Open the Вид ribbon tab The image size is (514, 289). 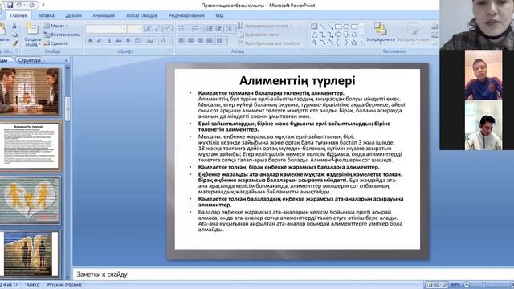pyautogui.click(x=219, y=15)
